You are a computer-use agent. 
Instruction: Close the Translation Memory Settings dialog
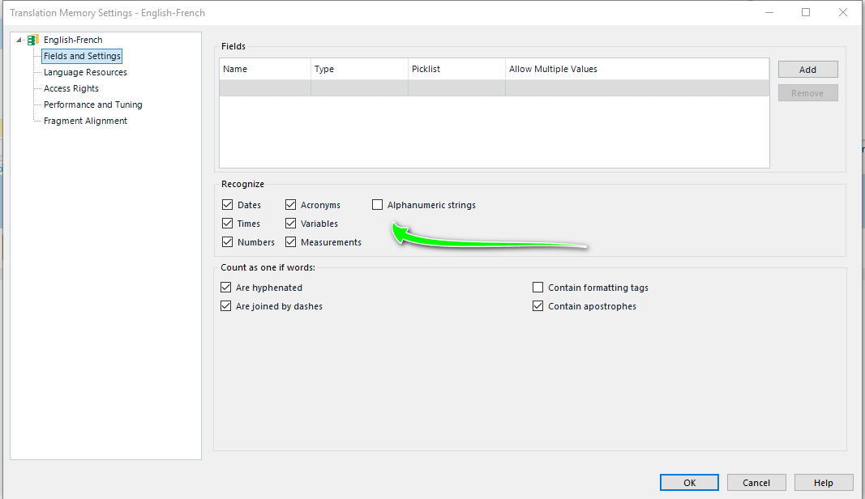pos(843,12)
